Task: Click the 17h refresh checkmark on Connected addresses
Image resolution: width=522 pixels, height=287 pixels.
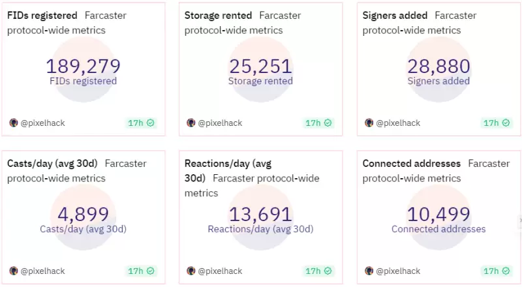Action: pos(506,271)
